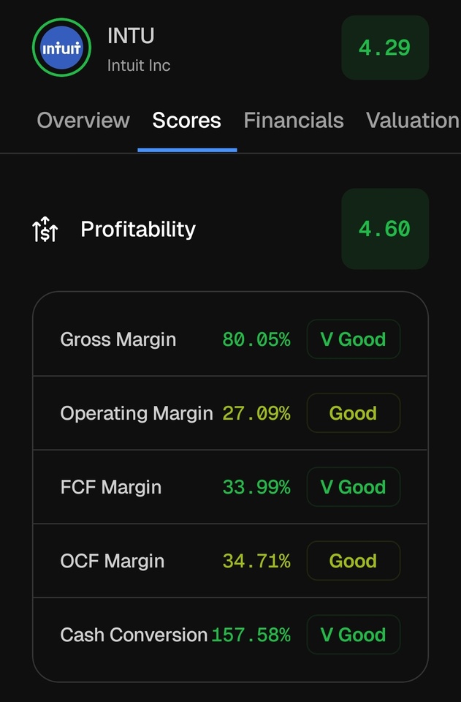461x702 pixels.
Task: Click the Cash Conversion V Good badge
Action: click(x=353, y=635)
